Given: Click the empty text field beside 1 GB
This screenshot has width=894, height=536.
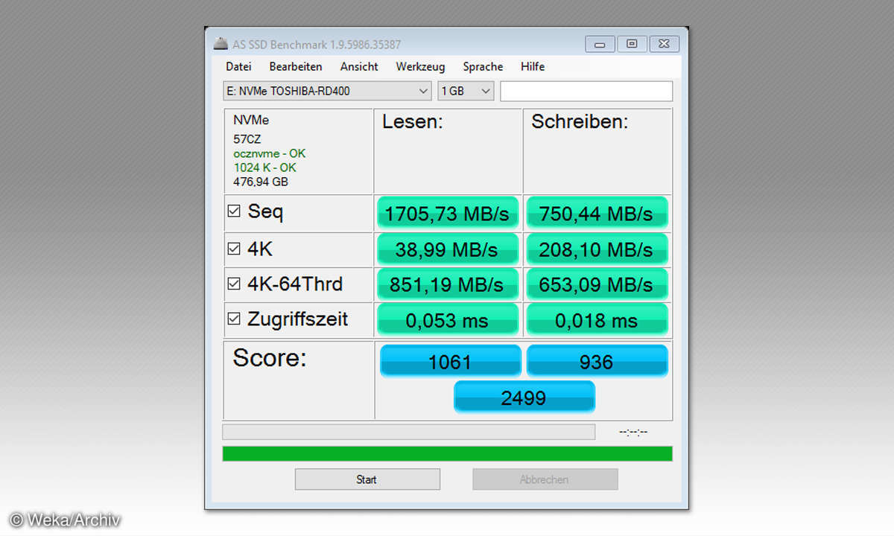Looking at the screenshot, I should pos(586,91).
